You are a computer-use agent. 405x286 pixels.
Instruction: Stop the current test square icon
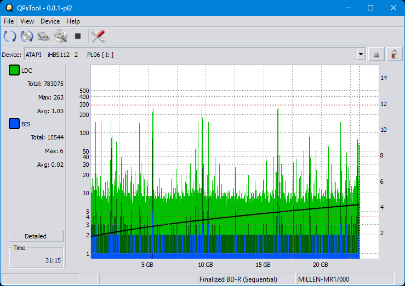tap(78, 36)
